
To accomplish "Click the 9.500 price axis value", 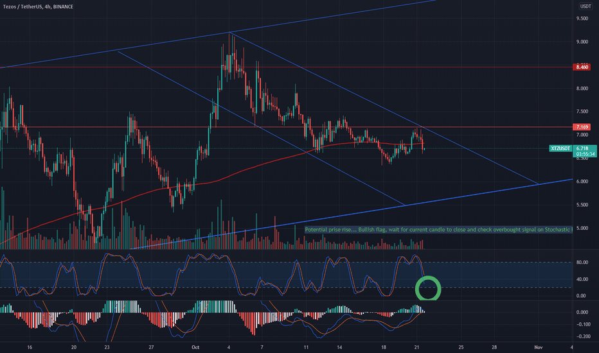I will tap(582, 19).
